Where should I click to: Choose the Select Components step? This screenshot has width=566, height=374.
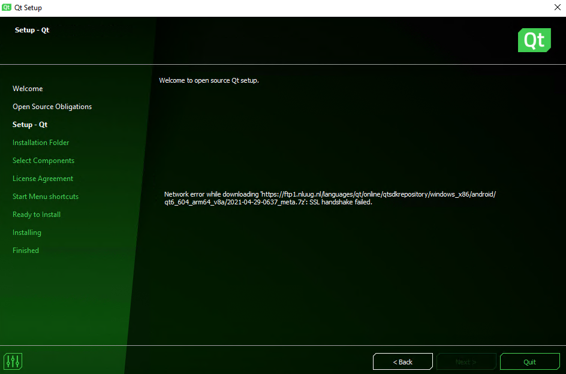[x=43, y=161]
